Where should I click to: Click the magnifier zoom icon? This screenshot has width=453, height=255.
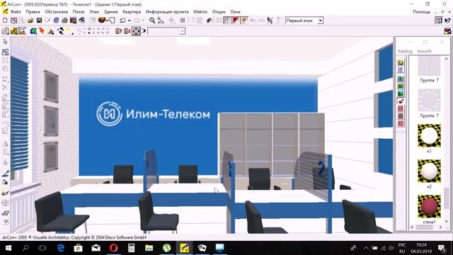(152, 21)
